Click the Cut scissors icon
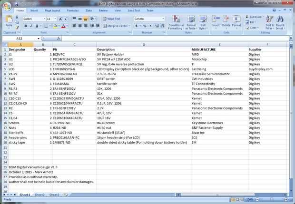The height and width of the screenshot is (204, 295). (x=17, y=18)
